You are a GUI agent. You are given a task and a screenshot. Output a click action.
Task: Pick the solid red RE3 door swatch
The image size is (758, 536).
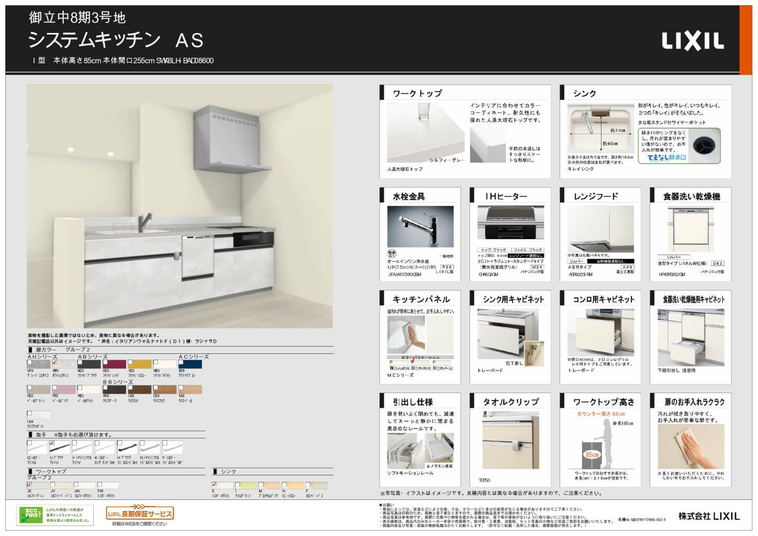pyautogui.click(x=115, y=364)
